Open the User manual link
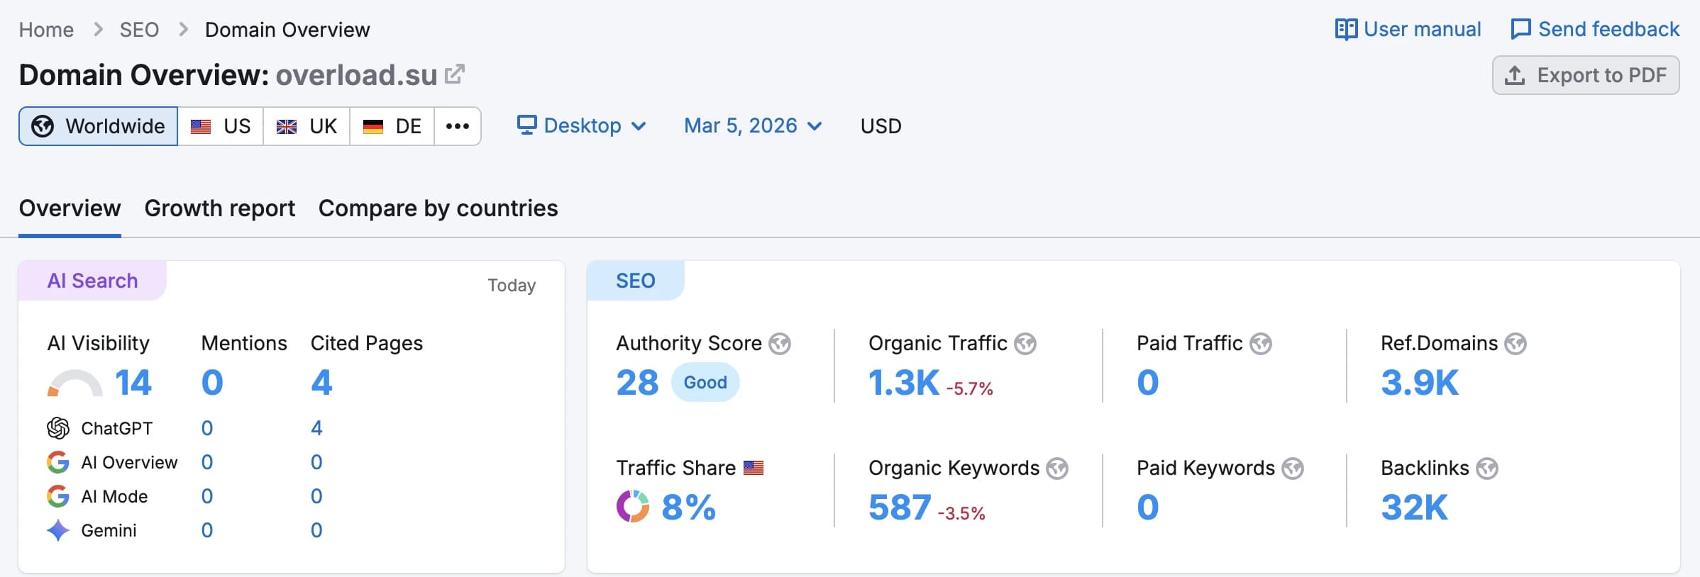 click(1408, 29)
